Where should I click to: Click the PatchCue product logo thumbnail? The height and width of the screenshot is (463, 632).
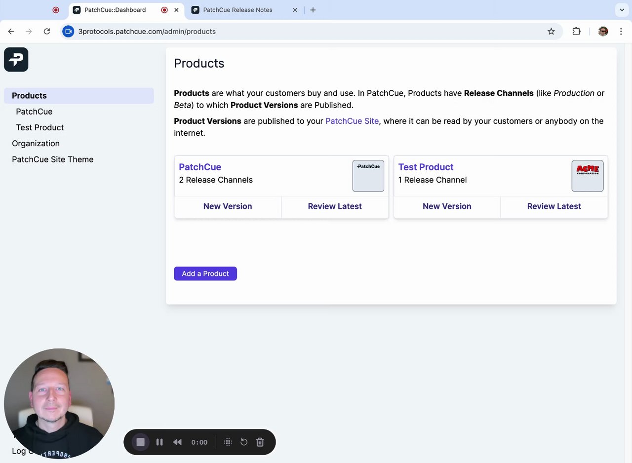(368, 176)
